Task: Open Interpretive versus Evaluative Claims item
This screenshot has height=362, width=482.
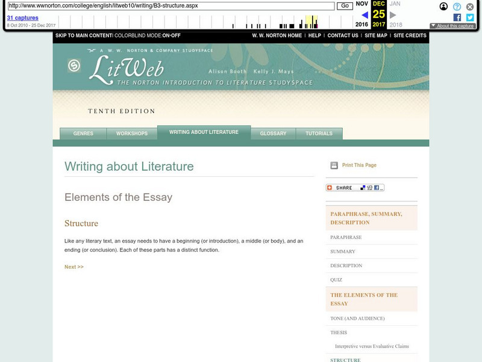Action: click(372, 346)
